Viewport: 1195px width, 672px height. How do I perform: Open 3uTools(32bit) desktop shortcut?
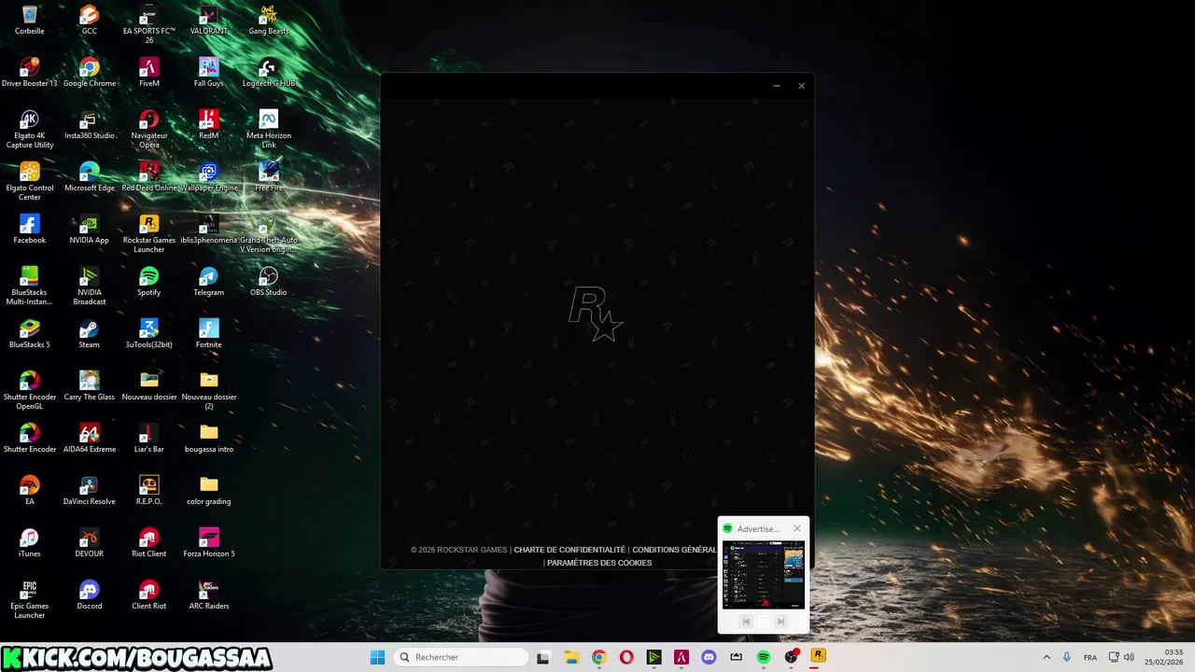pyautogui.click(x=149, y=333)
